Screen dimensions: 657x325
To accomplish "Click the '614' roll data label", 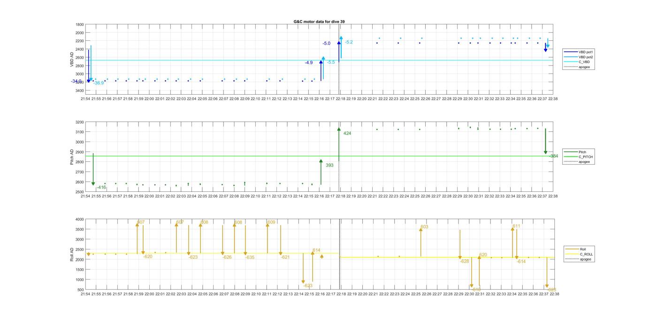I will (316, 250).
